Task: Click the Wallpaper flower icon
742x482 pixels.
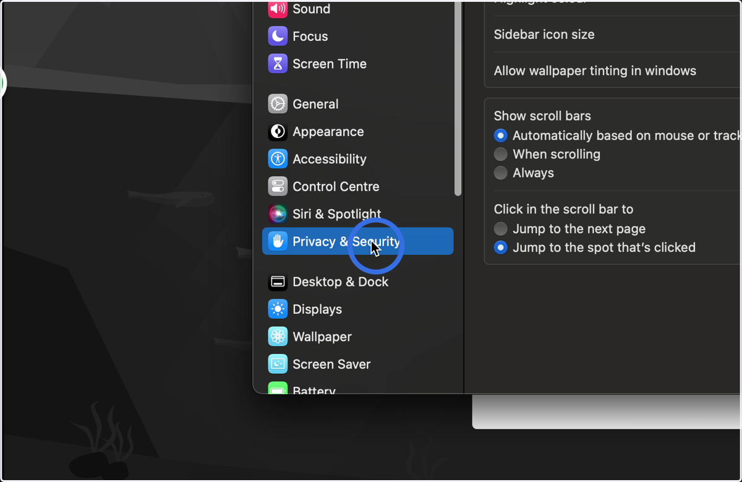Action: [278, 337]
